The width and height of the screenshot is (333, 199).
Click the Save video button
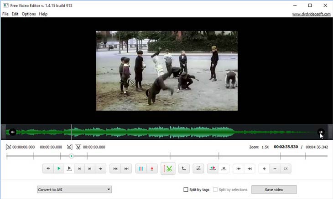point(274,189)
